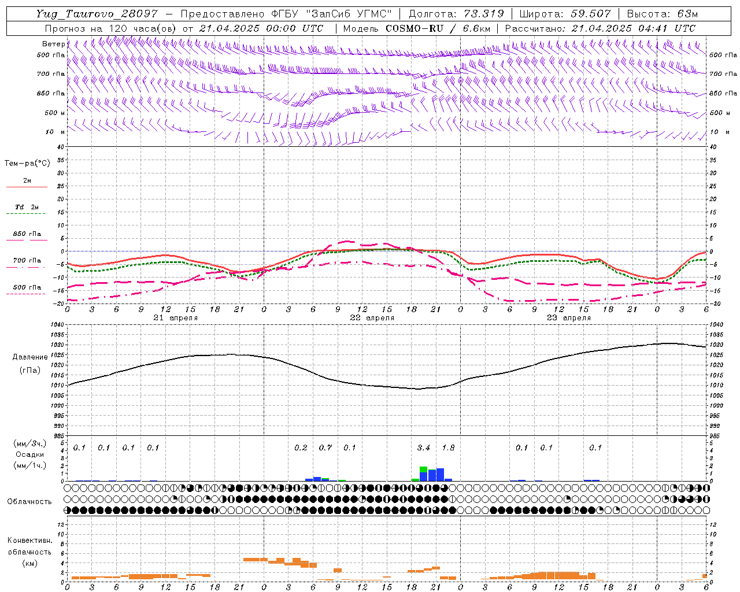Click the '2м' legend entry with solid line
Image resolution: width=740 pixels, height=592 pixels.
pos(27,181)
